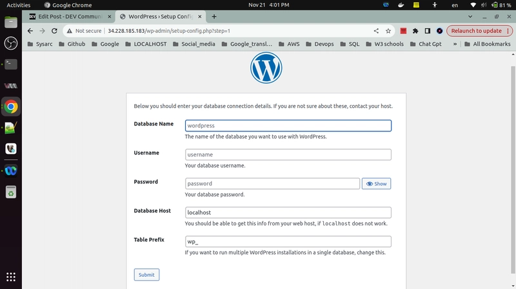Screen dimensions: 516x289
Task: Click the address bar URL
Action: pos(169,31)
